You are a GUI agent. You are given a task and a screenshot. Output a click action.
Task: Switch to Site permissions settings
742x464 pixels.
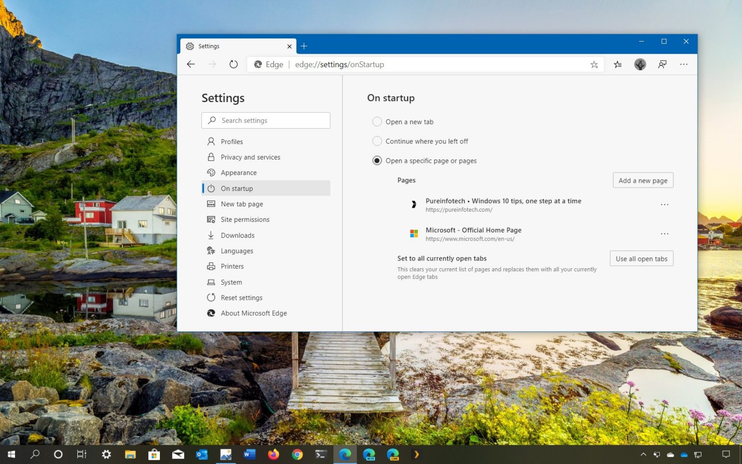tap(245, 219)
